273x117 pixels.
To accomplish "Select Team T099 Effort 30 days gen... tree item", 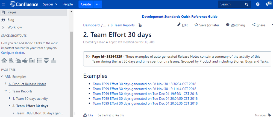I will [40, 113].
